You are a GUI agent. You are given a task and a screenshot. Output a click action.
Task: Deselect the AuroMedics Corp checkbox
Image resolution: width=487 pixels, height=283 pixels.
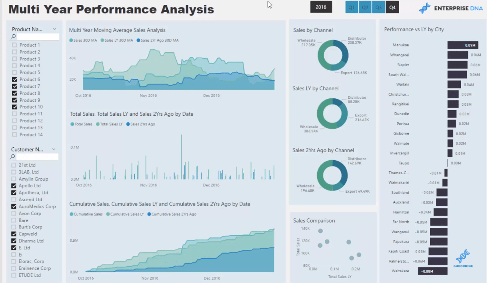[14, 206]
